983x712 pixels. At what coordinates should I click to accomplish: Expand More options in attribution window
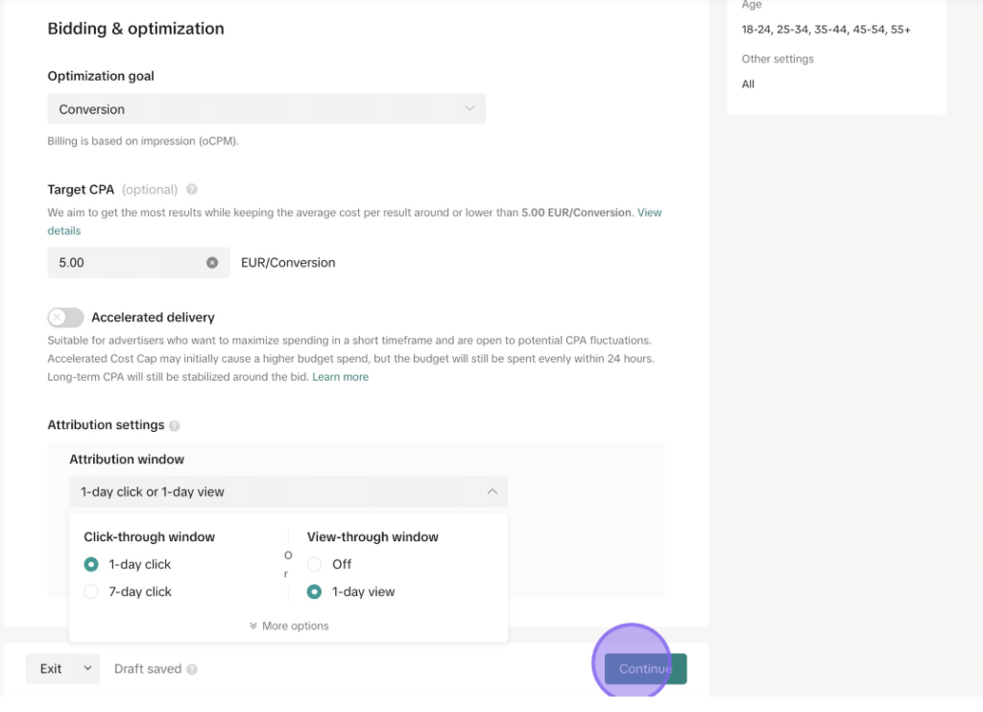pos(289,627)
